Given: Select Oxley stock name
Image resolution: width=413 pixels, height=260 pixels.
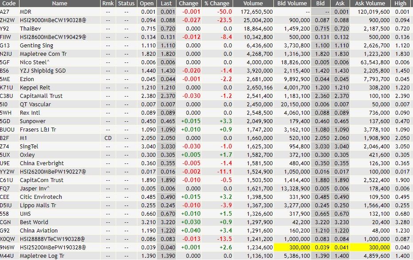Looking at the screenshot, I should click(27, 155).
